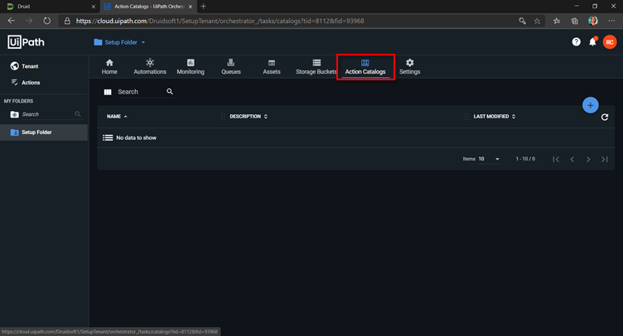This screenshot has width=623, height=336.
Task: Open a new browser tab
Action: point(204,7)
